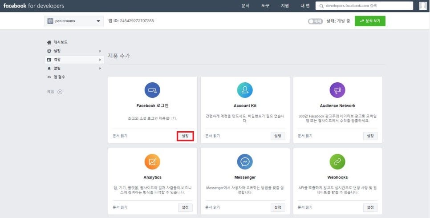Click the Facebook 로그인 card title
The width and height of the screenshot is (430, 218).
click(153, 105)
